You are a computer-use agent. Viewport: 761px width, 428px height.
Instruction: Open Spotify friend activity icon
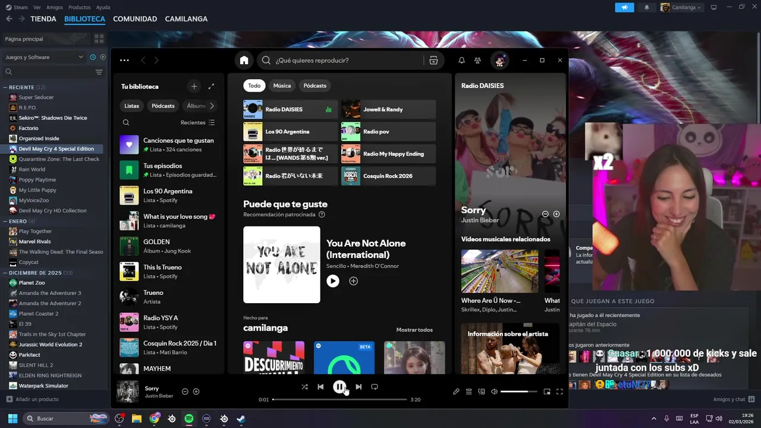tap(477, 60)
